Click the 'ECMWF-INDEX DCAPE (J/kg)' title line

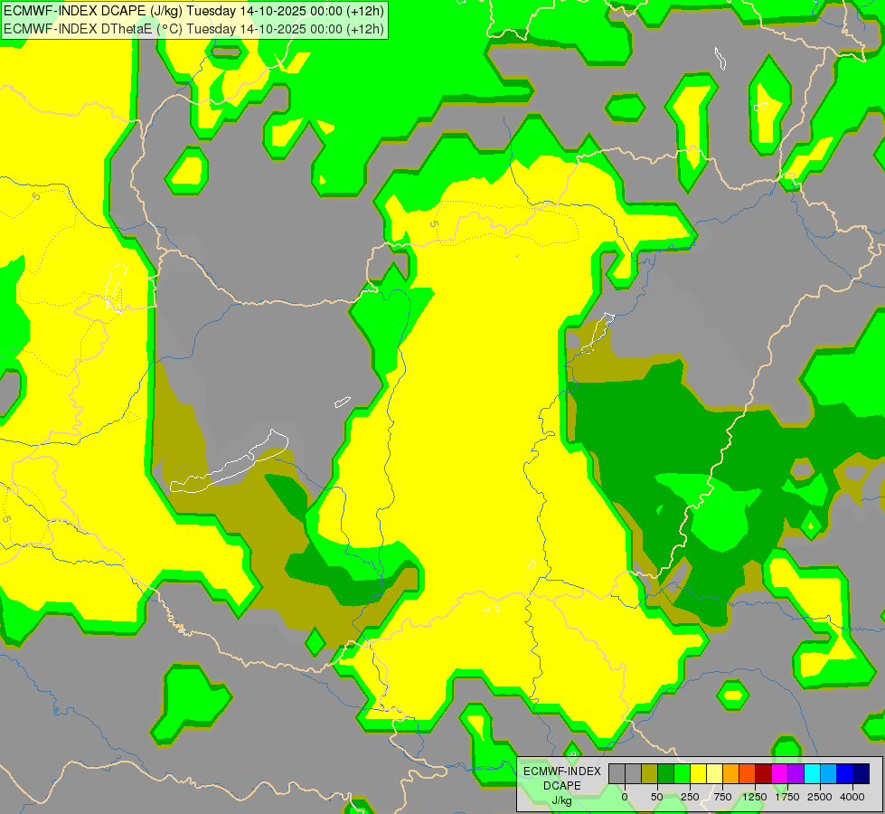pos(194,11)
